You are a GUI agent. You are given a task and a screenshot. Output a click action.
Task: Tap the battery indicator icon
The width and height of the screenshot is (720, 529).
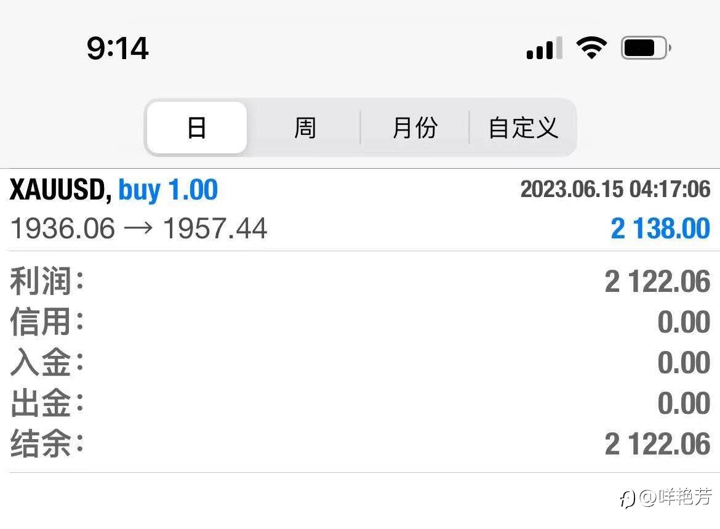(646, 47)
